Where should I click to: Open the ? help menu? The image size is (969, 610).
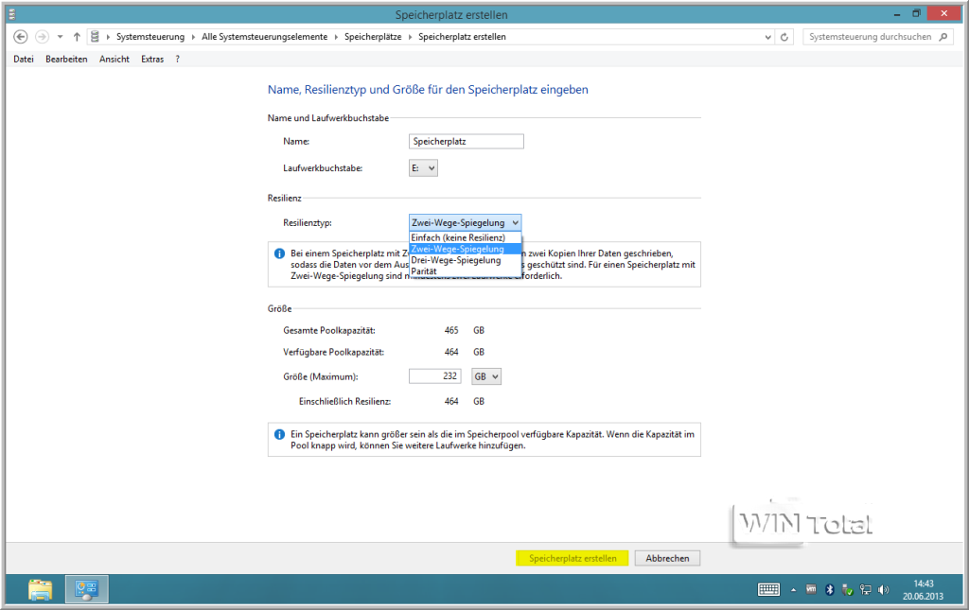pyautogui.click(x=177, y=60)
